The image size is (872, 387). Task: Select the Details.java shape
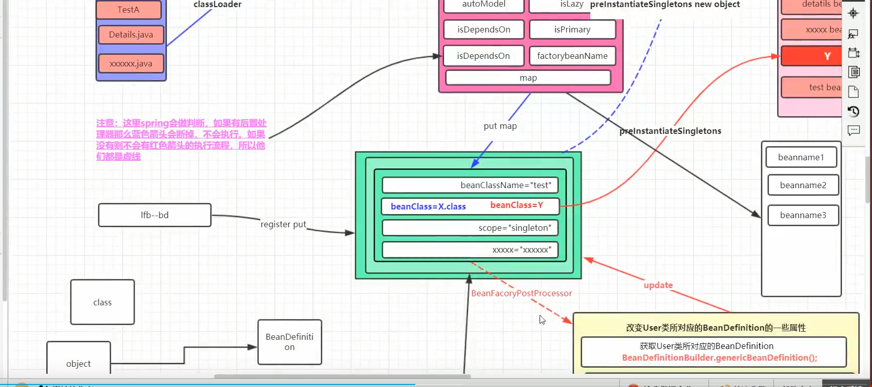tap(131, 34)
